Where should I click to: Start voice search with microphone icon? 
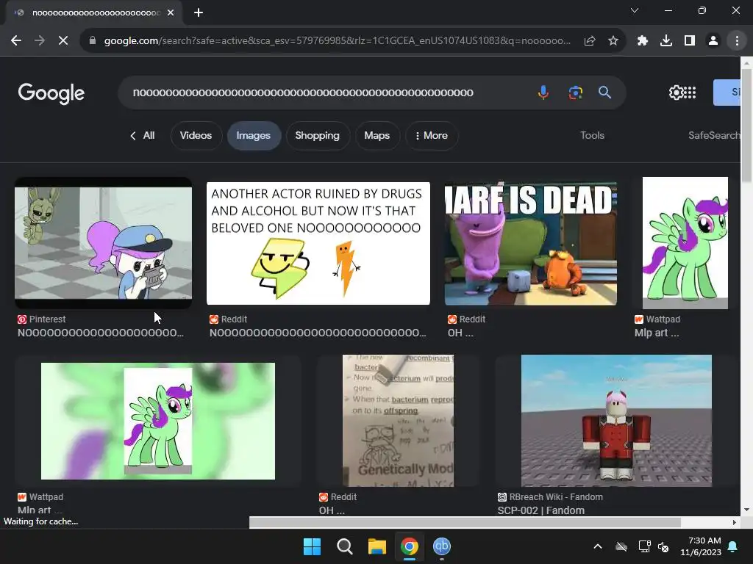(x=543, y=92)
